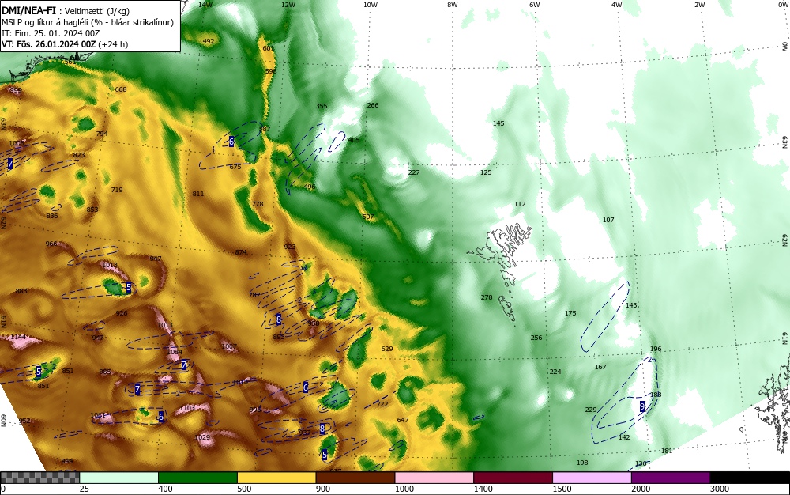The image size is (790, 495).
Task: Click the 14W longitude label
Action: (x=205, y=5)
